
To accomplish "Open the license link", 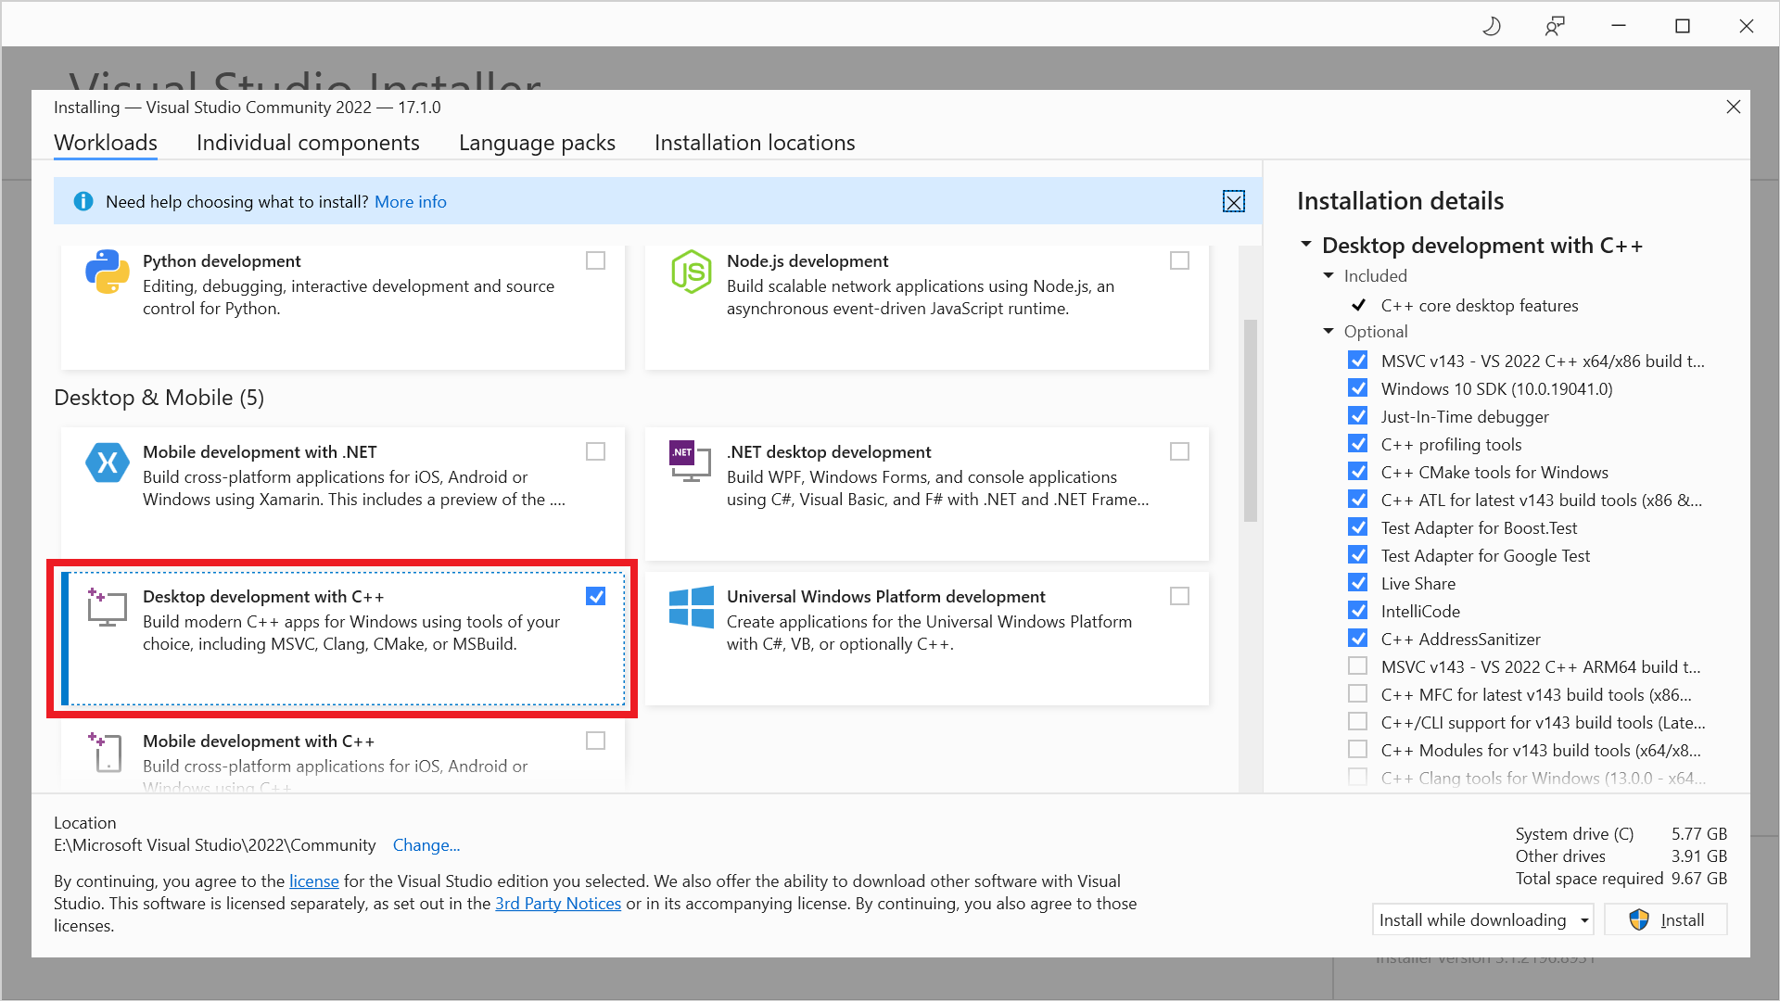I will [x=314, y=881].
